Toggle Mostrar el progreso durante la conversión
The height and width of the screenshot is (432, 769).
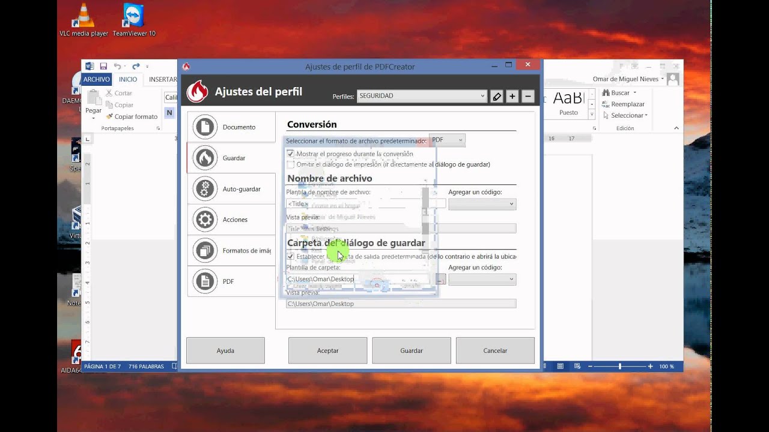(x=291, y=154)
